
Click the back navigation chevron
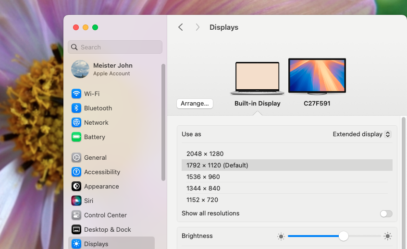coord(181,27)
